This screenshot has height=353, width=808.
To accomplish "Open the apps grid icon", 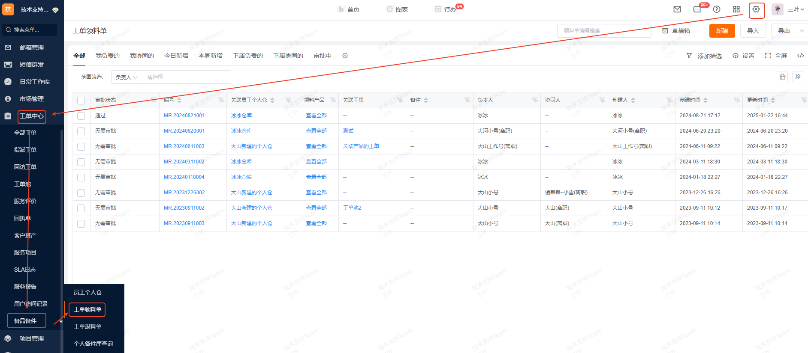I will (736, 9).
